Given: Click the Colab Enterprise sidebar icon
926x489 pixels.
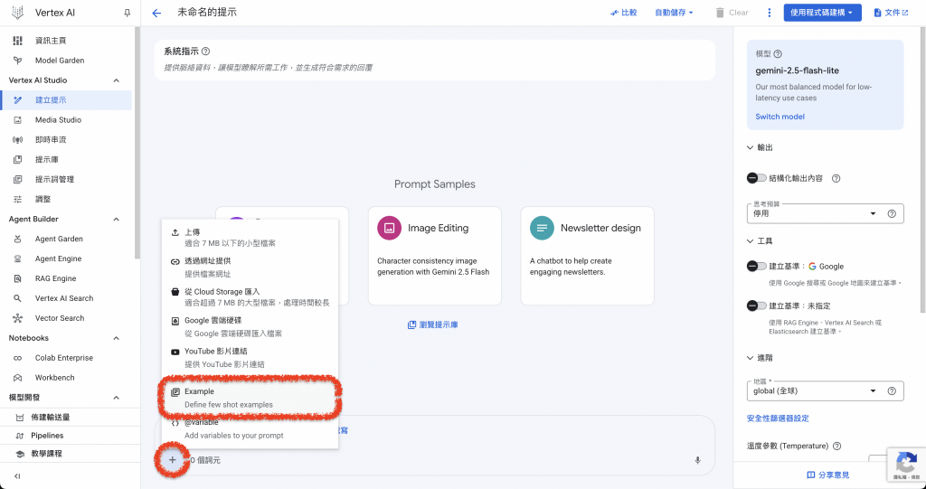Looking at the screenshot, I should coord(18,358).
